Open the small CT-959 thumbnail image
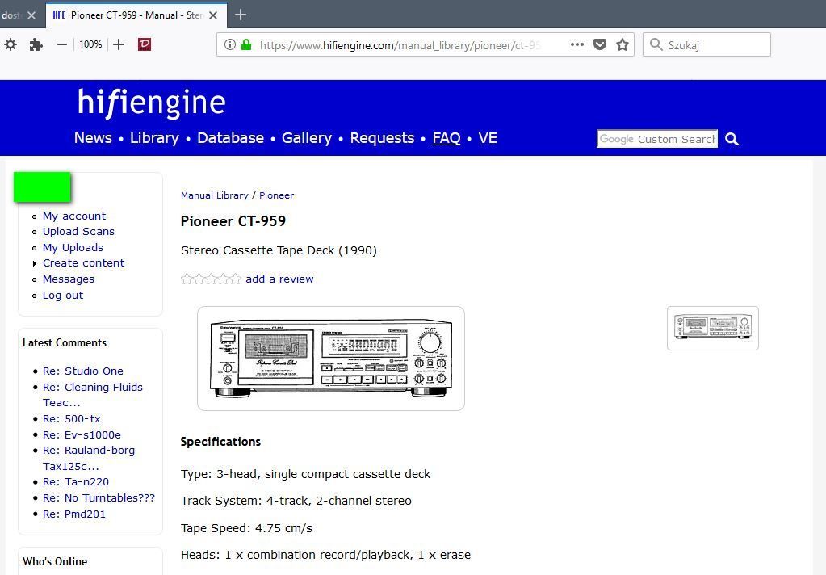 (713, 328)
